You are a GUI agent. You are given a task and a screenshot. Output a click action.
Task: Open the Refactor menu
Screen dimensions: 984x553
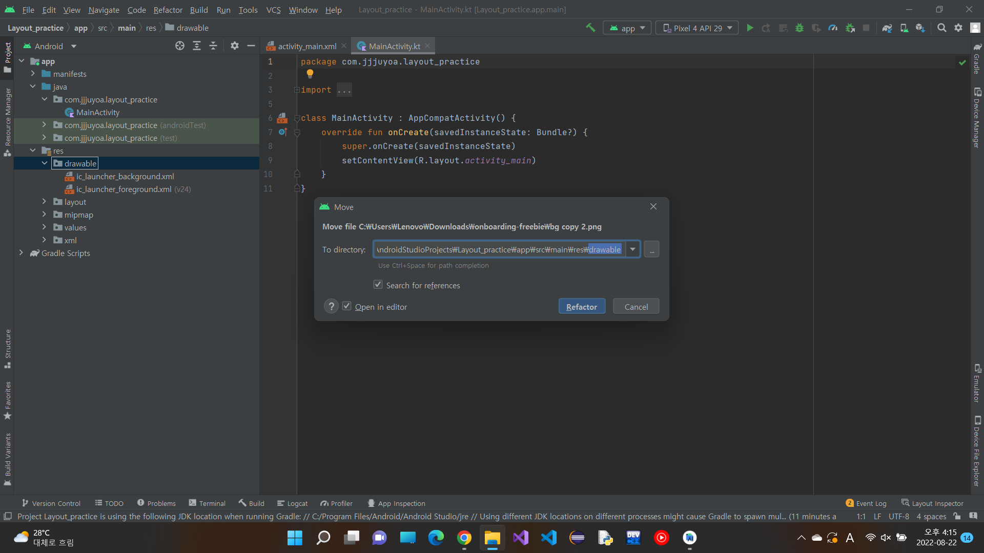click(x=168, y=10)
